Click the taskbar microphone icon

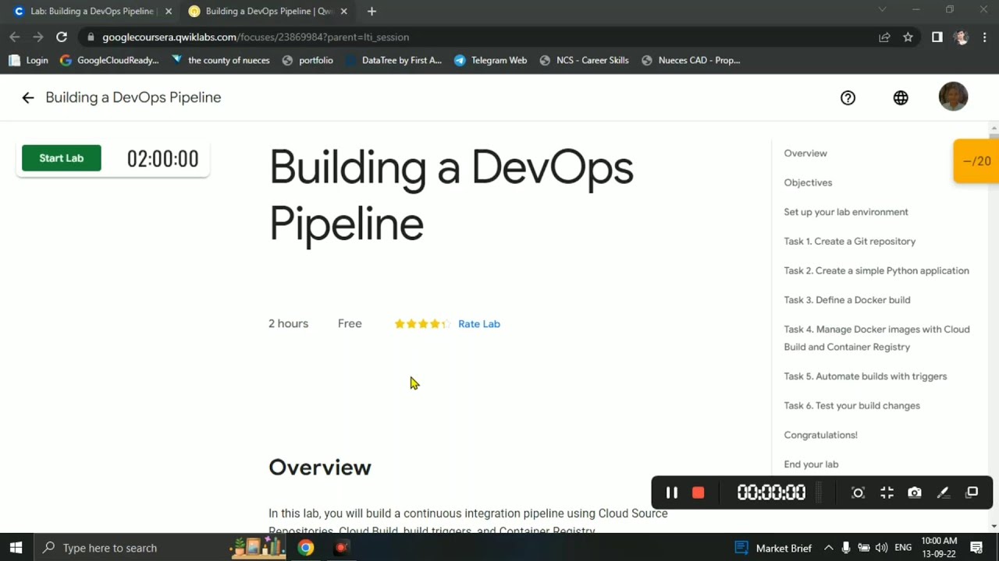click(846, 548)
